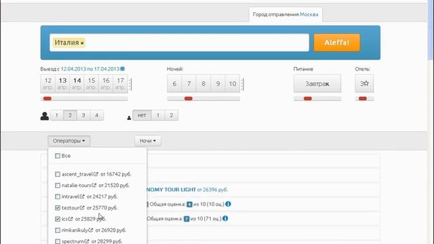The width and height of the screenshot is (434, 244).
Task: Remove the Италия tag with the × mark
Action: click(x=82, y=43)
